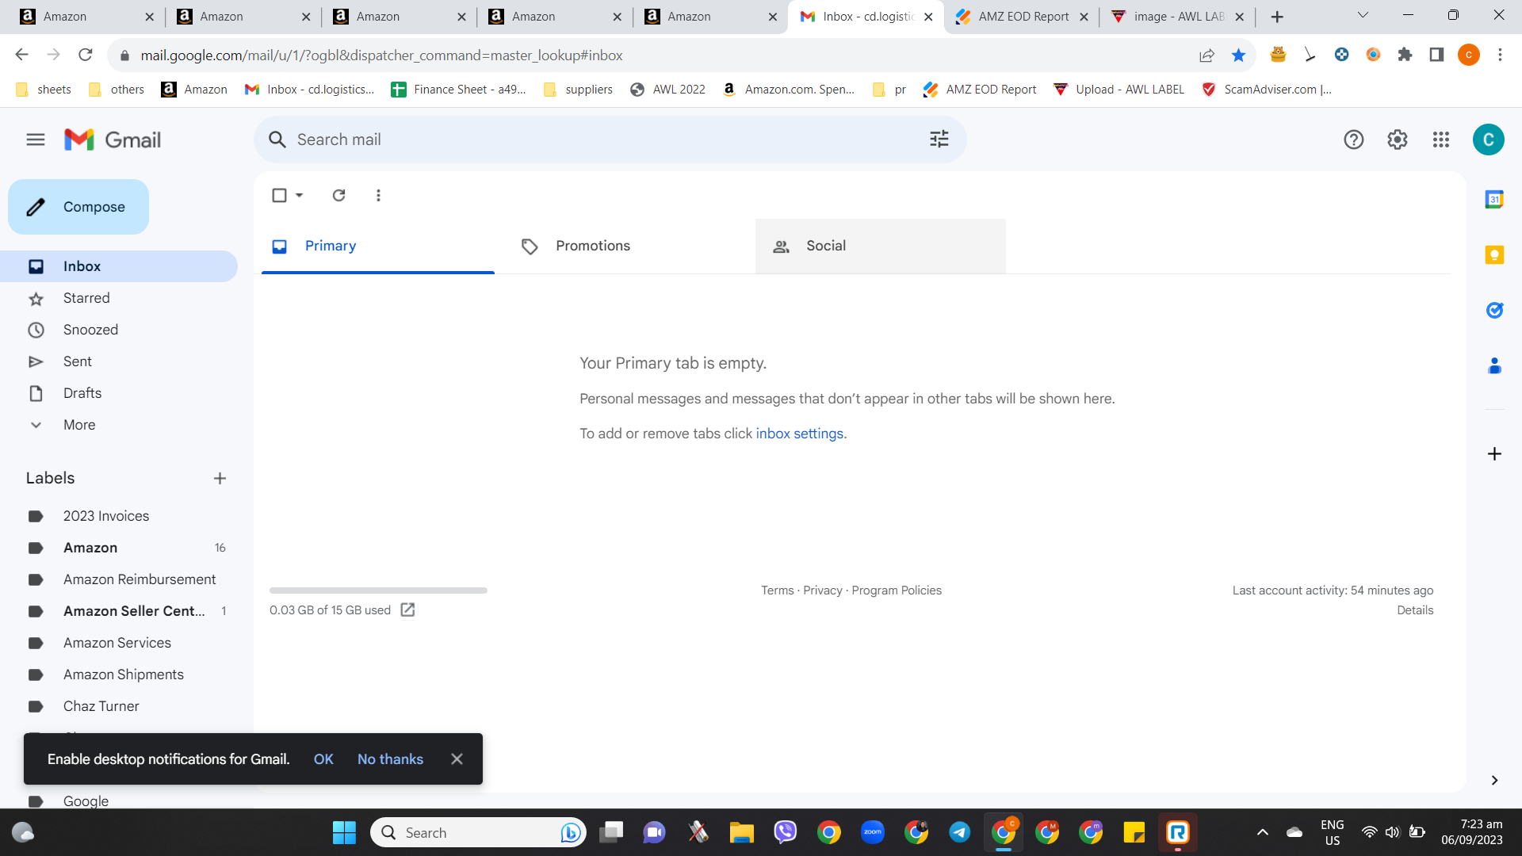
Task: Open the Calendar side panel
Action: 1494,200
